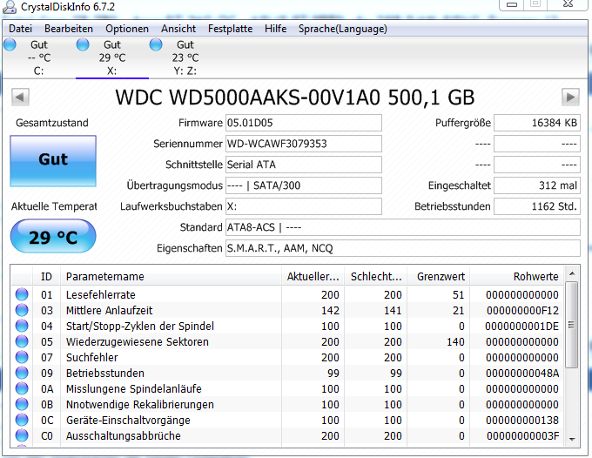Click raw value 00000000048A
The image size is (592, 458).
tap(522, 373)
